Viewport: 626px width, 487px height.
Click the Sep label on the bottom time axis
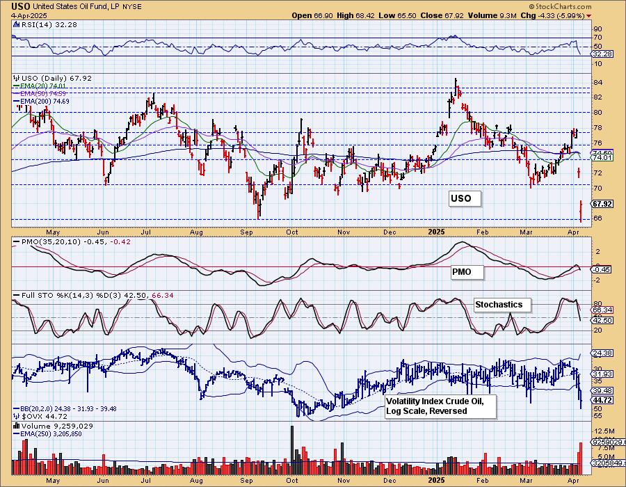click(x=247, y=480)
